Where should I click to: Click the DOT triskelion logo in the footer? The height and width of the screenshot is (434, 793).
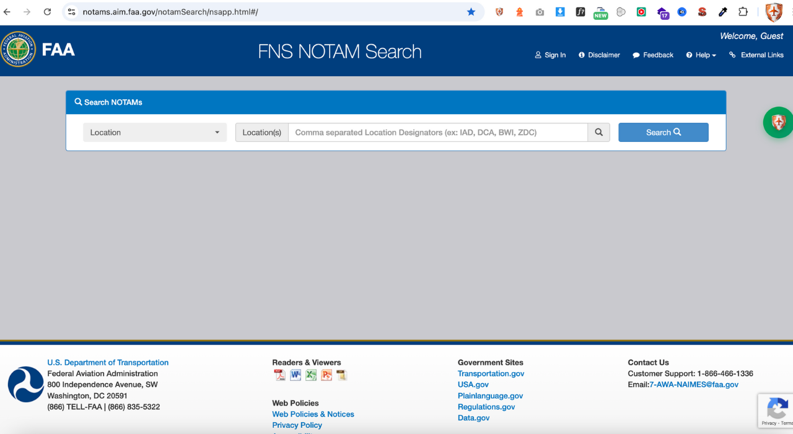pos(25,384)
